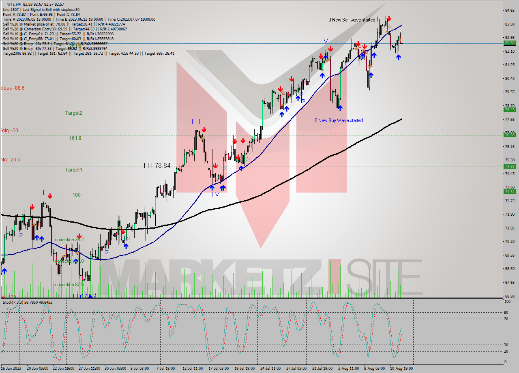The image size is (519, 373).
Task: Click the 'Stoch(7,3,3) 56.7850 49.6452' indicator label
Action: 28,302
